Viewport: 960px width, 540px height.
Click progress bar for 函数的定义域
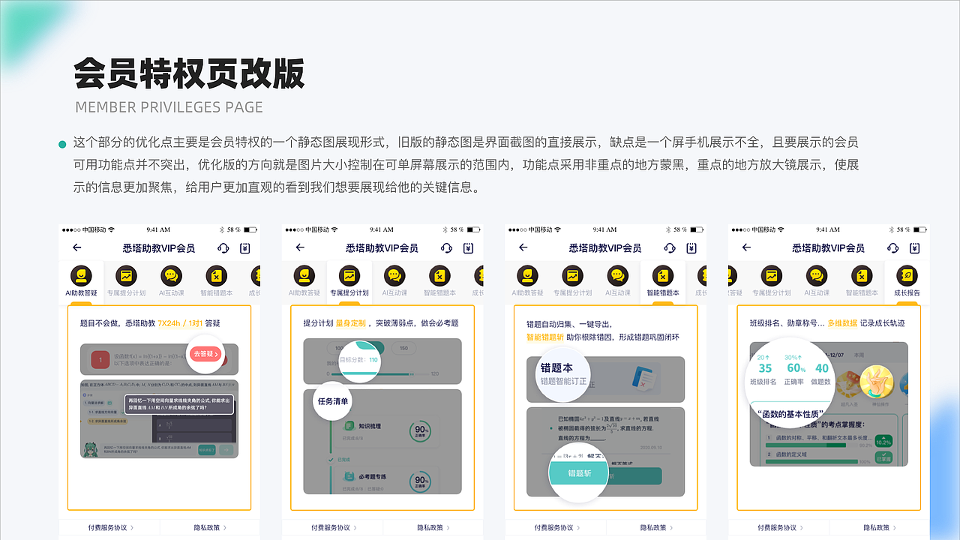[811, 462]
